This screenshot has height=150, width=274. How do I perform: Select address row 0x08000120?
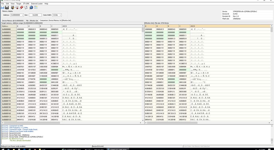(x=9, y=85)
